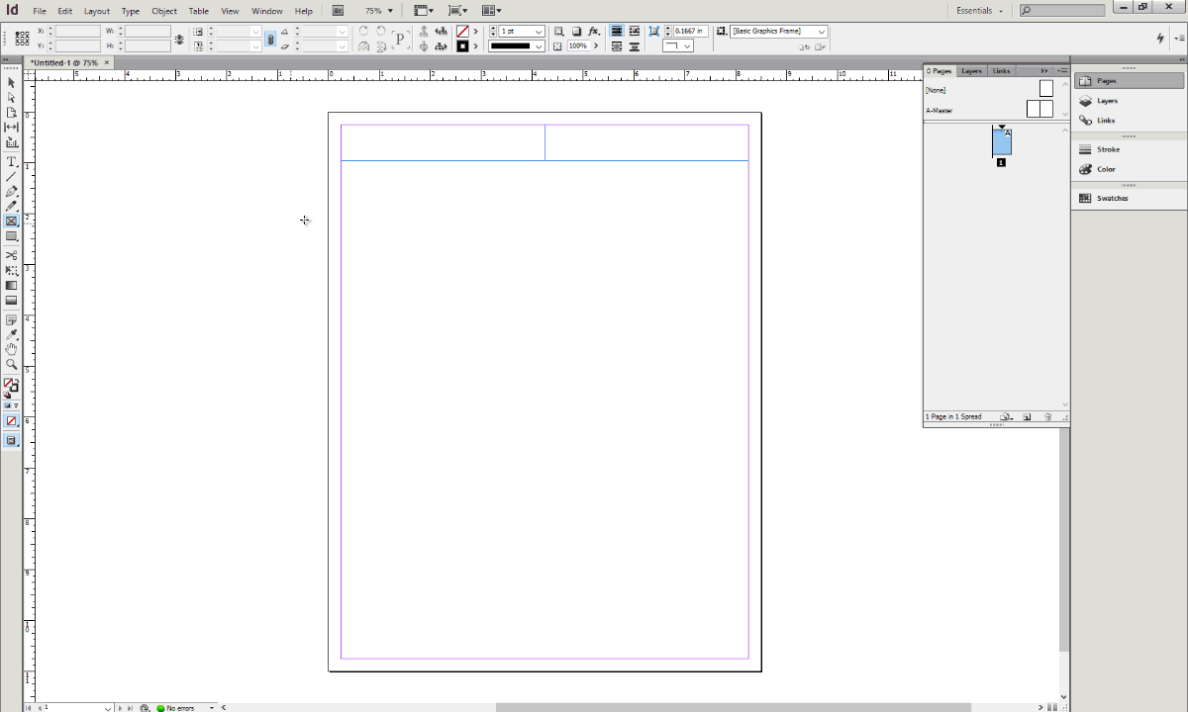
Task: Open the Stroke panel
Action: [1109, 148]
